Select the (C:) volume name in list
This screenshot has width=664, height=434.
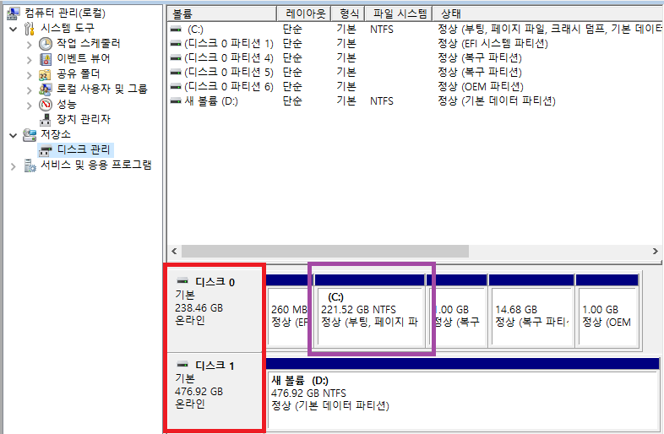coord(195,30)
